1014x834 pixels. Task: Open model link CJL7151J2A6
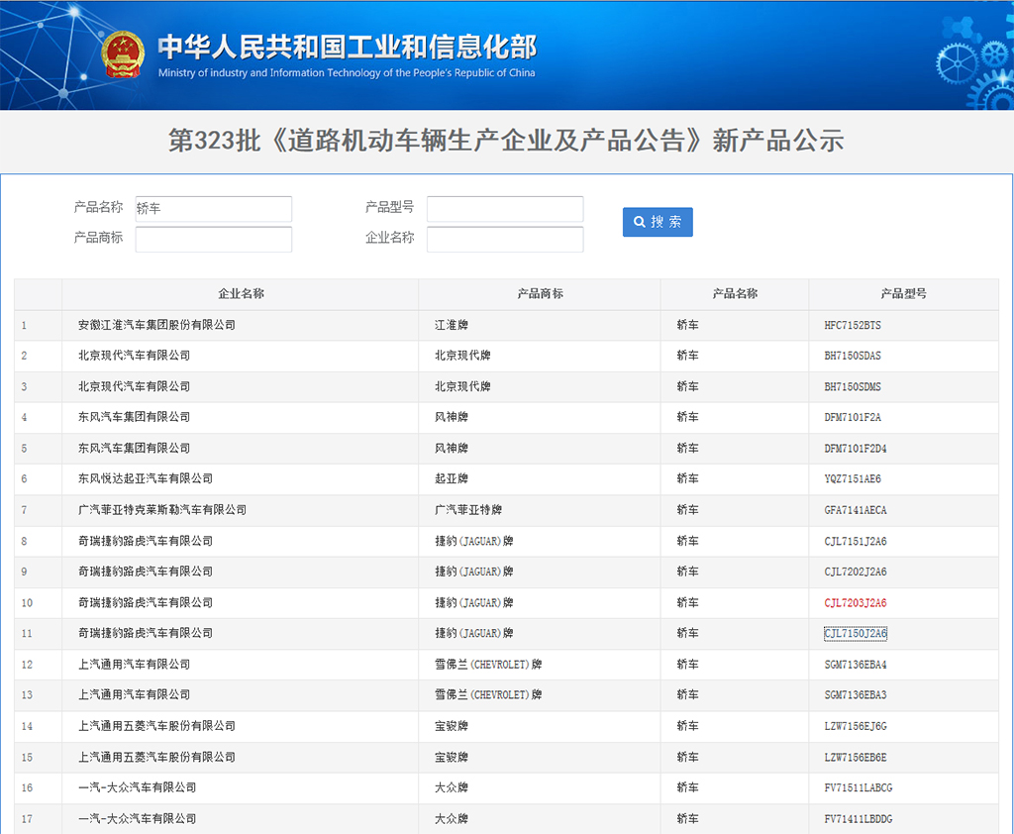855,542
